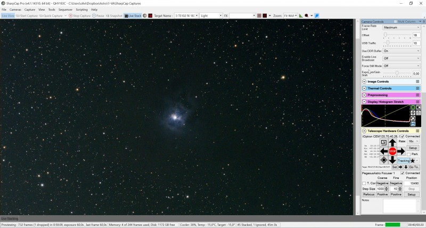Viewport: 426px width, 228px height.
Task: Expand the Thermal Controls section
Action: click(364, 88)
